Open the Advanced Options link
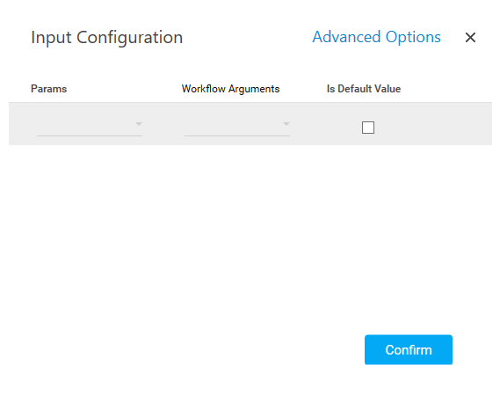The height and width of the screenshot is (395, 500). coord(376,37)
